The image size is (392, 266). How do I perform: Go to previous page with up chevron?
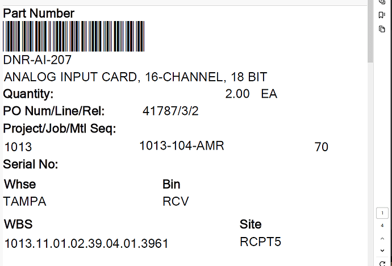(x=382, y=239)
